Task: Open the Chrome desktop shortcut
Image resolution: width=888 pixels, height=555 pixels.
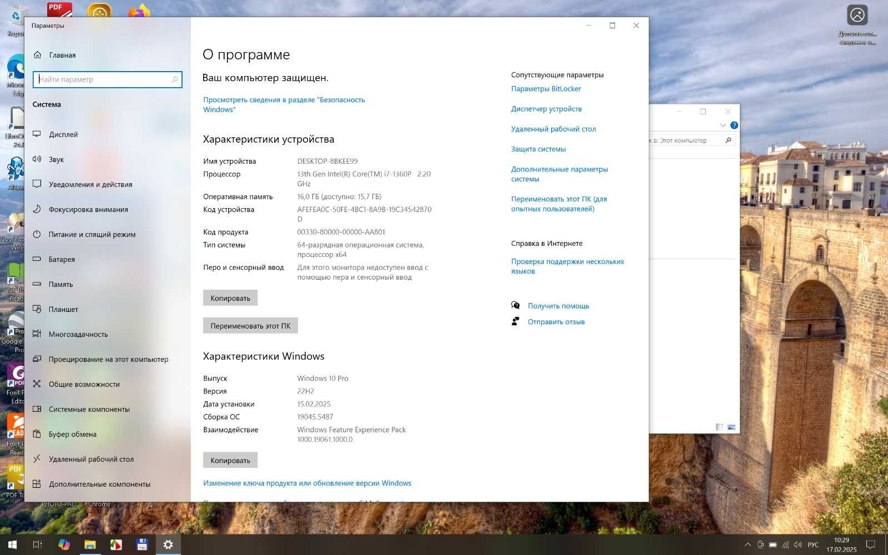Action: point(99,504)
